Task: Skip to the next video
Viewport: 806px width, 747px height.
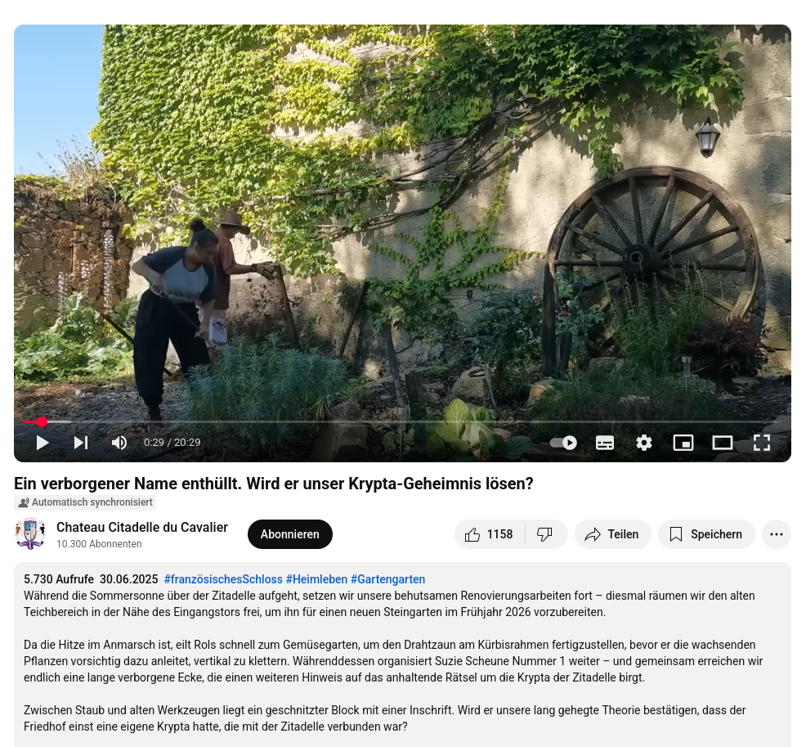Action: (81, 443)
